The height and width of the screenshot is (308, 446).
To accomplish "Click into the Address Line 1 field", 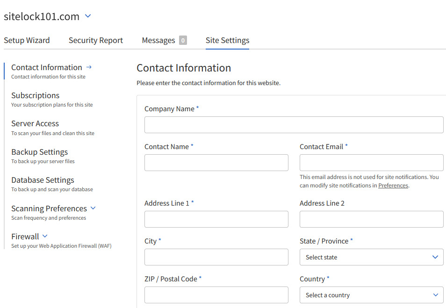I will (x=216, y=219).
